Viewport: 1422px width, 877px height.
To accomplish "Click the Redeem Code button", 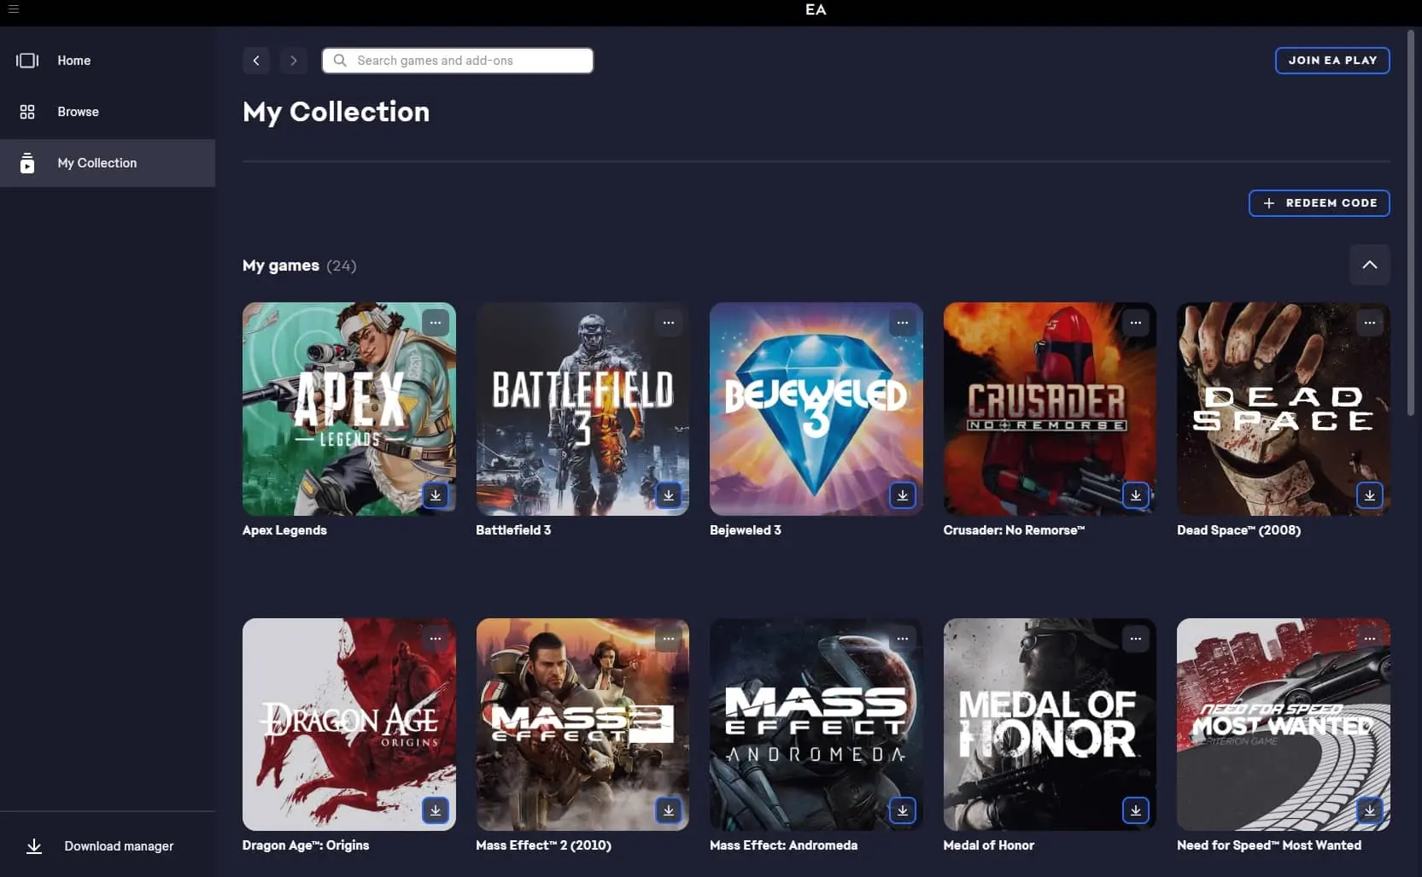I will [1320, 203].
